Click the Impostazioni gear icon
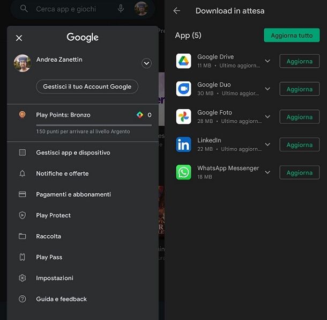The image size is (327, 320). tap(23, 278)
